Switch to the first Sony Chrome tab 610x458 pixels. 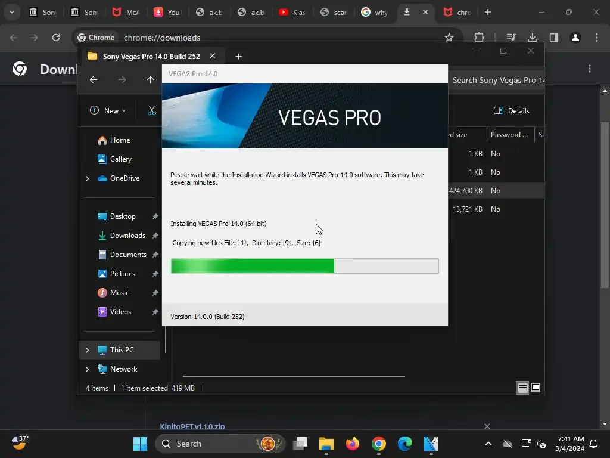(43, 12)
